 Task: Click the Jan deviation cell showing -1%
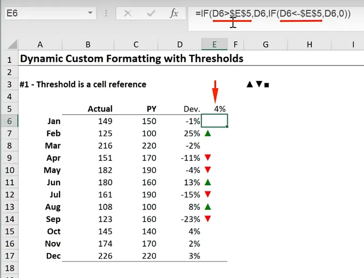click(x=180, y=121)
